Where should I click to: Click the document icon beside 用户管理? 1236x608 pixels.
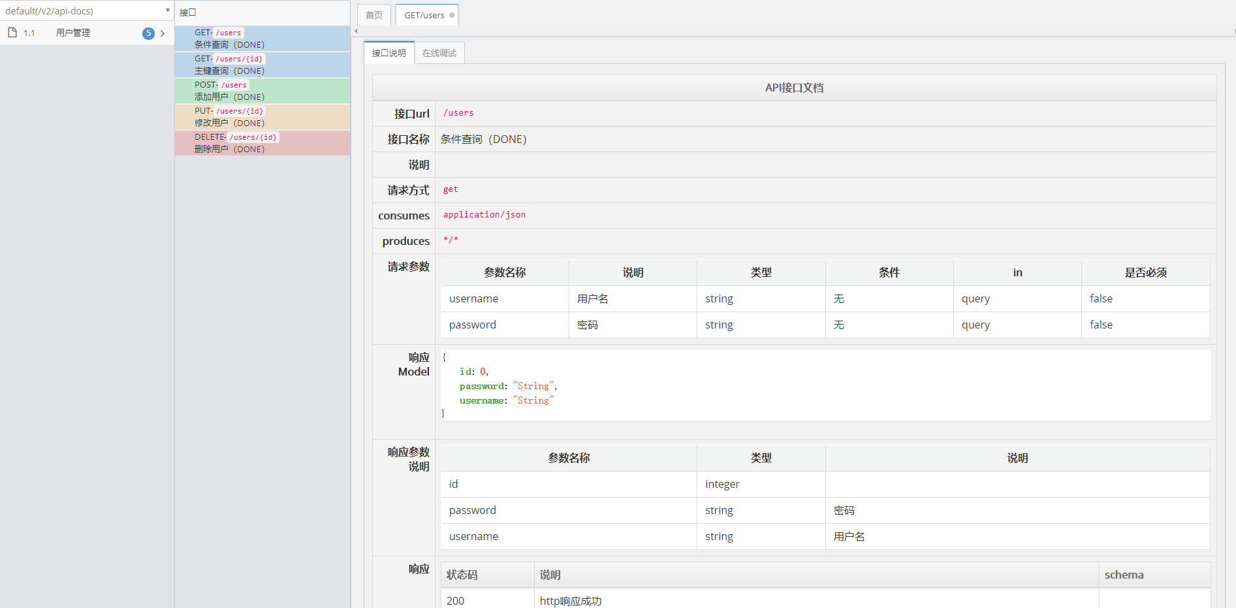(x=12, y=33)
